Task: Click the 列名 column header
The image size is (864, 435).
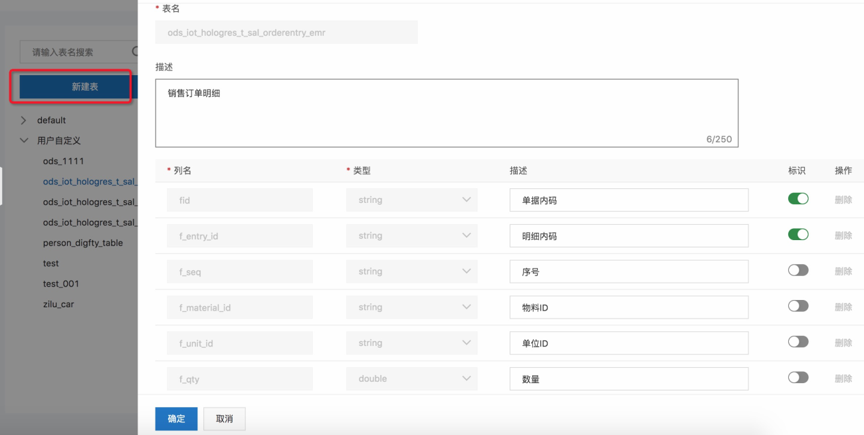Action: tap(182, 170)
